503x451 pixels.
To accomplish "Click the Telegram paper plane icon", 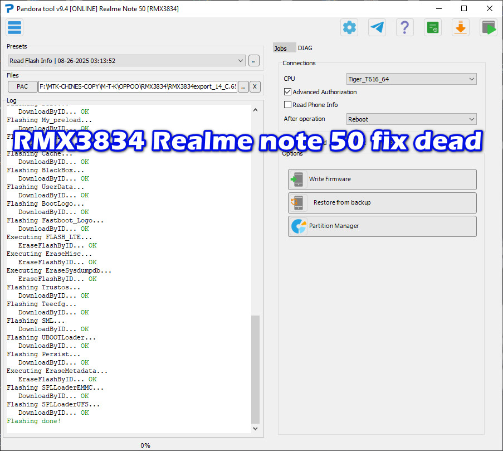I will tap(377, 27).
